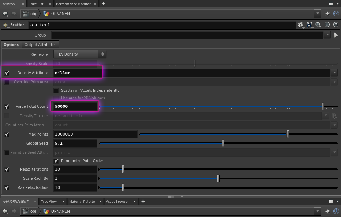
Task: Open the Asset Browser tab
Action: click(117, 202)
